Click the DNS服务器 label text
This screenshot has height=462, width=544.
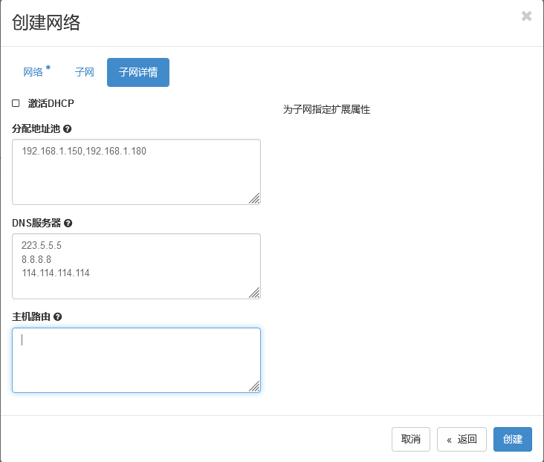point(36,223)
